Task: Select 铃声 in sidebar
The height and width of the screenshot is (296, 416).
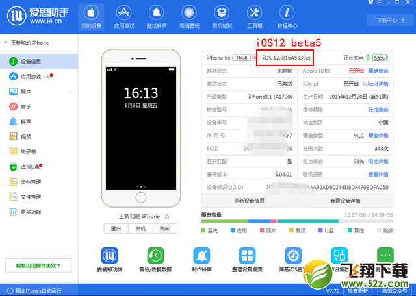Action: click(39, 121)
